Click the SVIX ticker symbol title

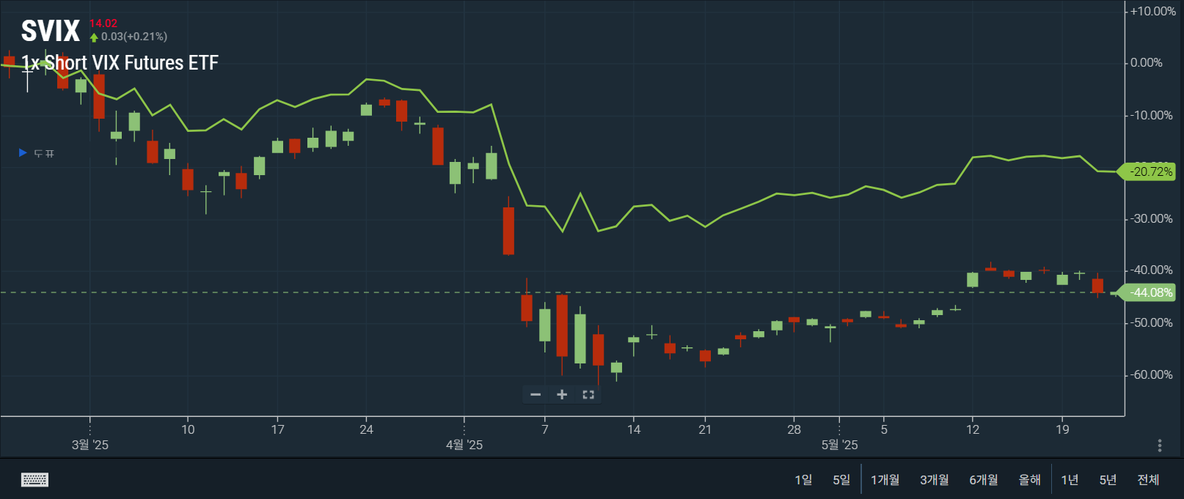pyautogui.click(x=51, y=31)
